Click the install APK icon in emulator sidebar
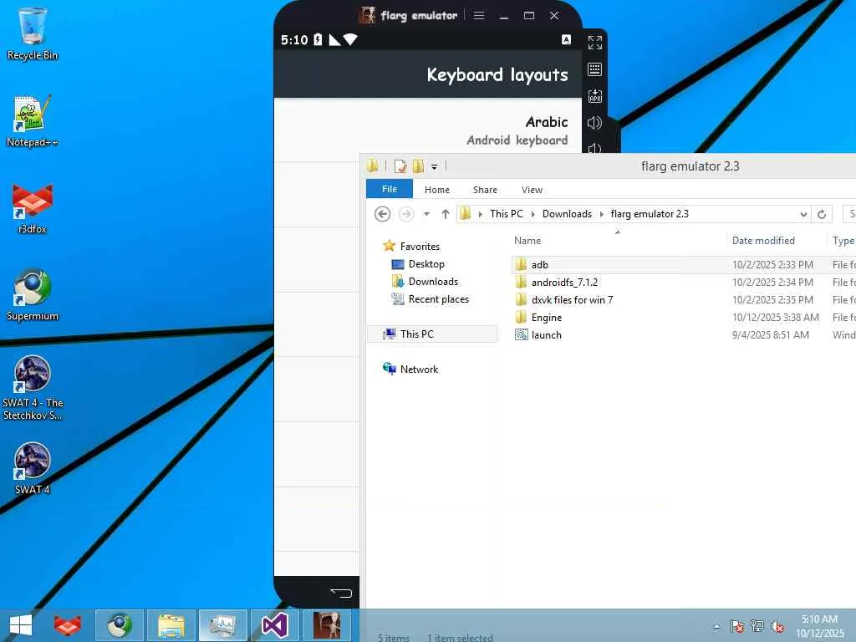This screenshot has height=642, width=856. 594,96
